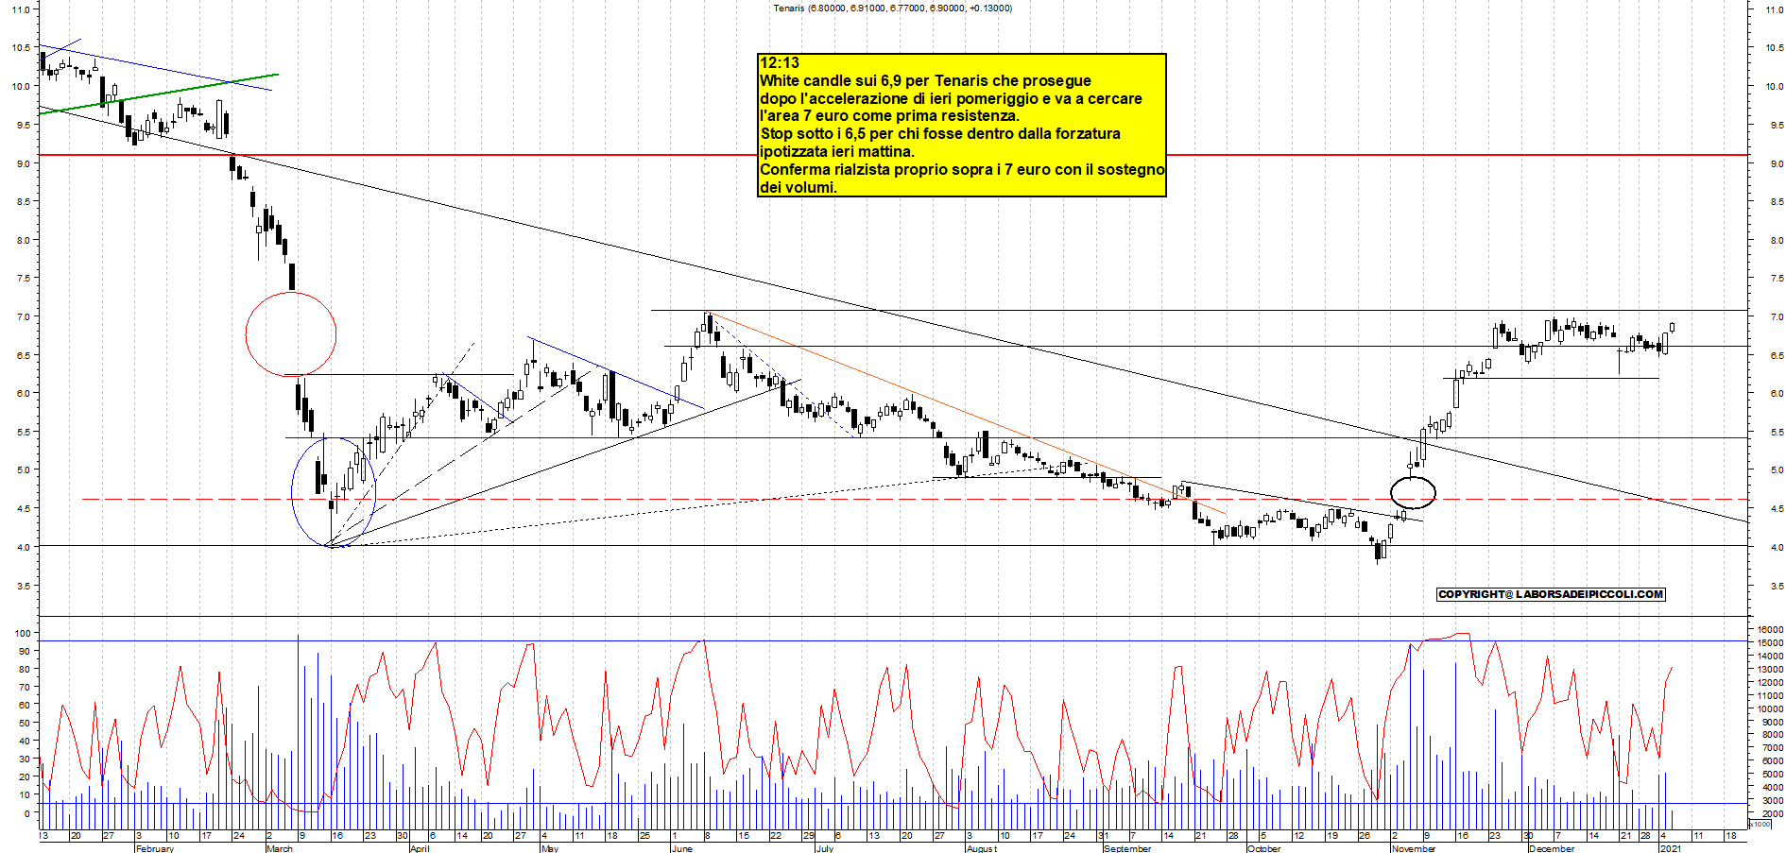Viewport: 1786px width, 853px height.
Task: Click the August label on the time axis
Action: [x=981, y=848]
